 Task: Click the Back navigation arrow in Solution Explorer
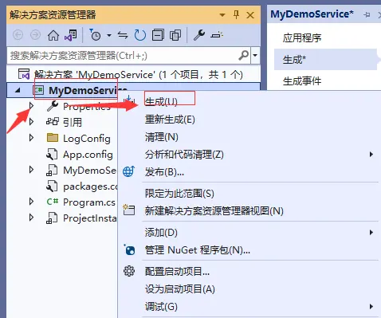pos(18,35)
